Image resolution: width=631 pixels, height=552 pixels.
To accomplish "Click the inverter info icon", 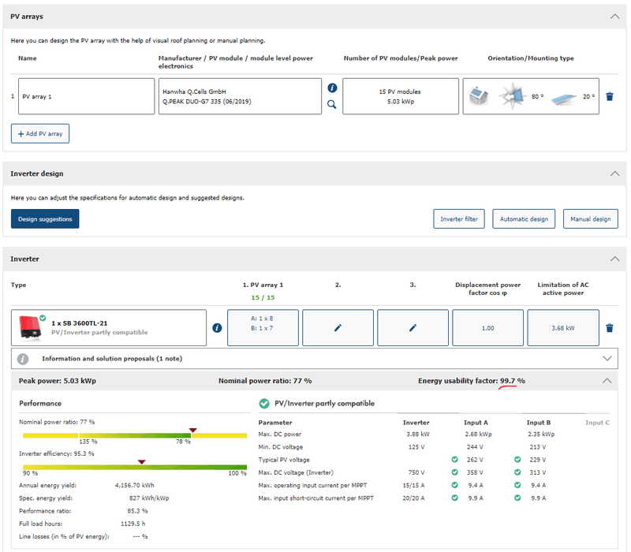I will click(217, 328).
